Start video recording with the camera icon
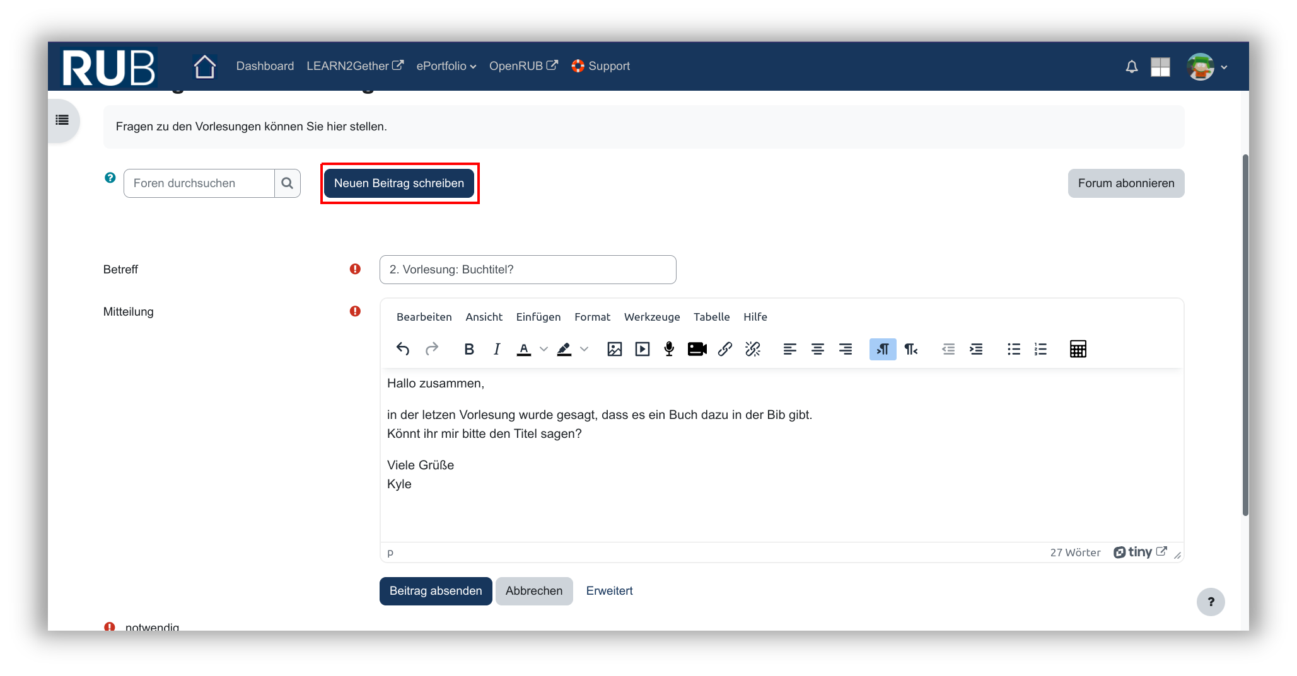 pos(697,349)
